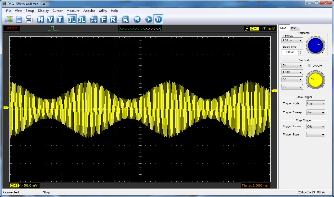Click the F toolbar icon
Screen dimensions: 334x197
(x=103, y=19)
